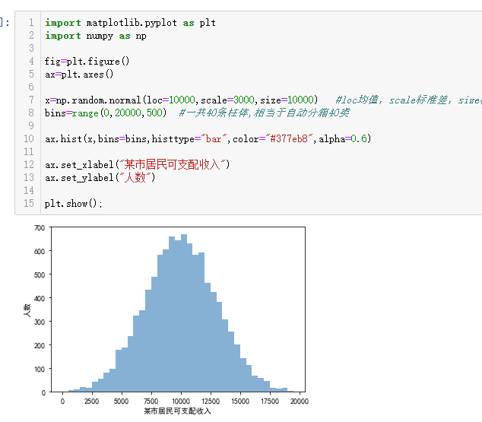Click line number 15 in the gutter

29,203
